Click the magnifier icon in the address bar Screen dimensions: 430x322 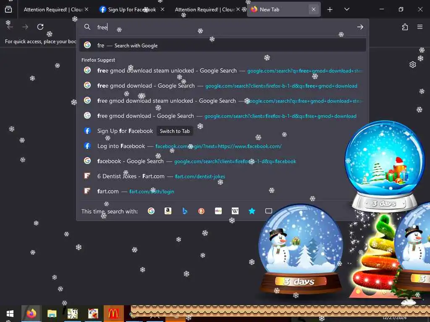click(x=87, y=27)
